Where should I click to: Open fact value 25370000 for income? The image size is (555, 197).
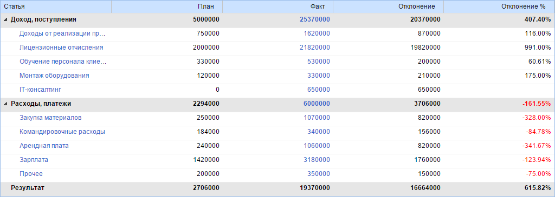pyautogui.click(x=315, y=20)
